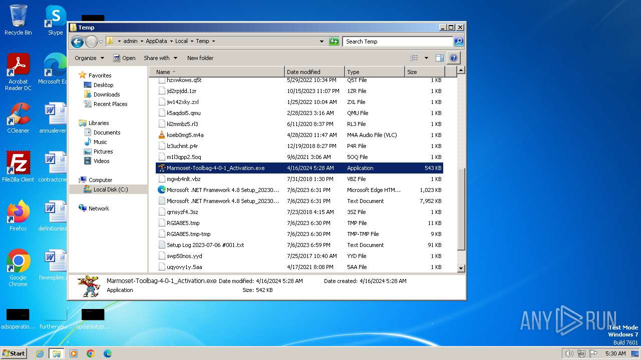Select Videos library
This screenshot has height=360, width=641.
click(101, 161)
